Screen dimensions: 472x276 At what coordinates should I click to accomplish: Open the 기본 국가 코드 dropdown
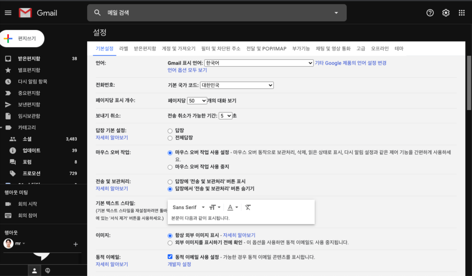coord(237,85)
